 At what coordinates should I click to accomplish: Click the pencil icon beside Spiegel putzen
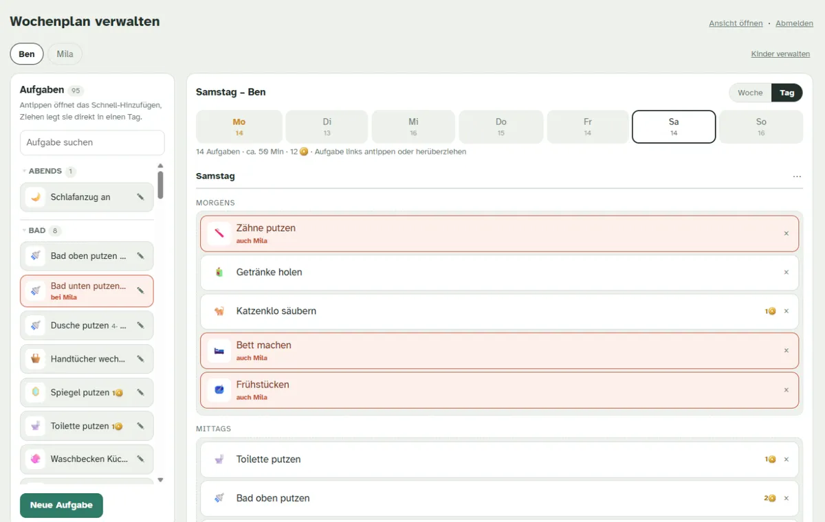click(140, 392)
